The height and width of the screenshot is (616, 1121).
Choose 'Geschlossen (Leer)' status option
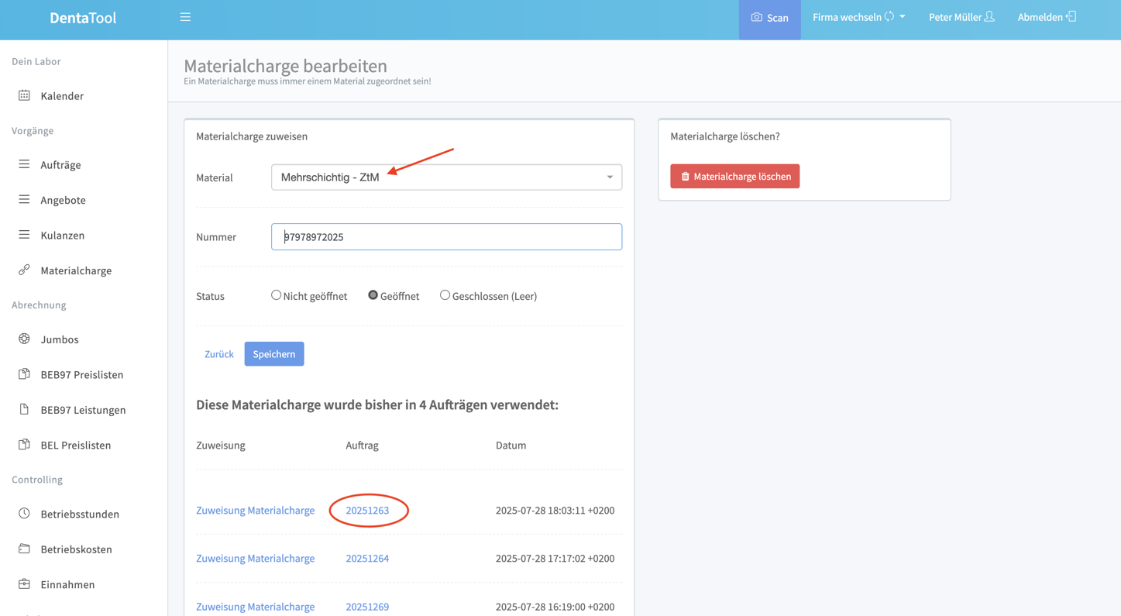click(445, 295)
